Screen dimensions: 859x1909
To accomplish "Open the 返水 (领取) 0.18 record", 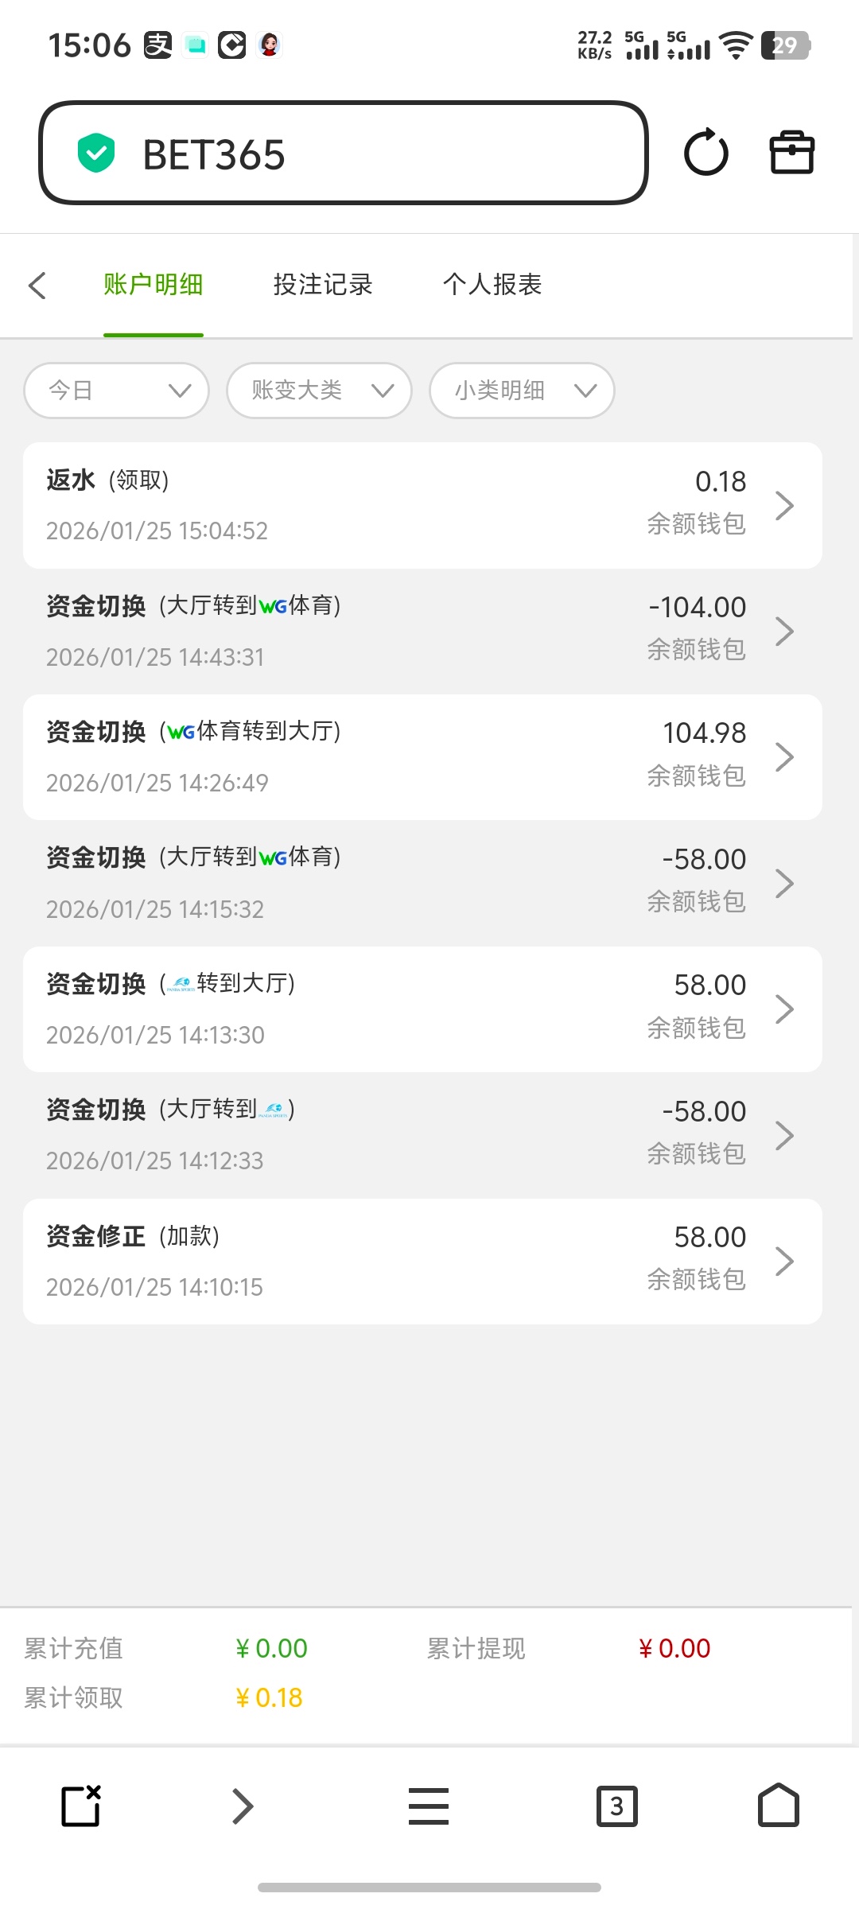I will pyautogui.click(x=422, y=505).
